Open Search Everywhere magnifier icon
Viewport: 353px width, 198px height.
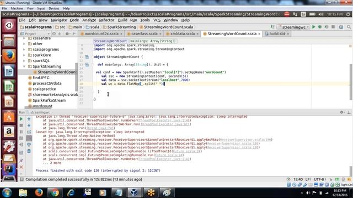click(x=349, y=27)
